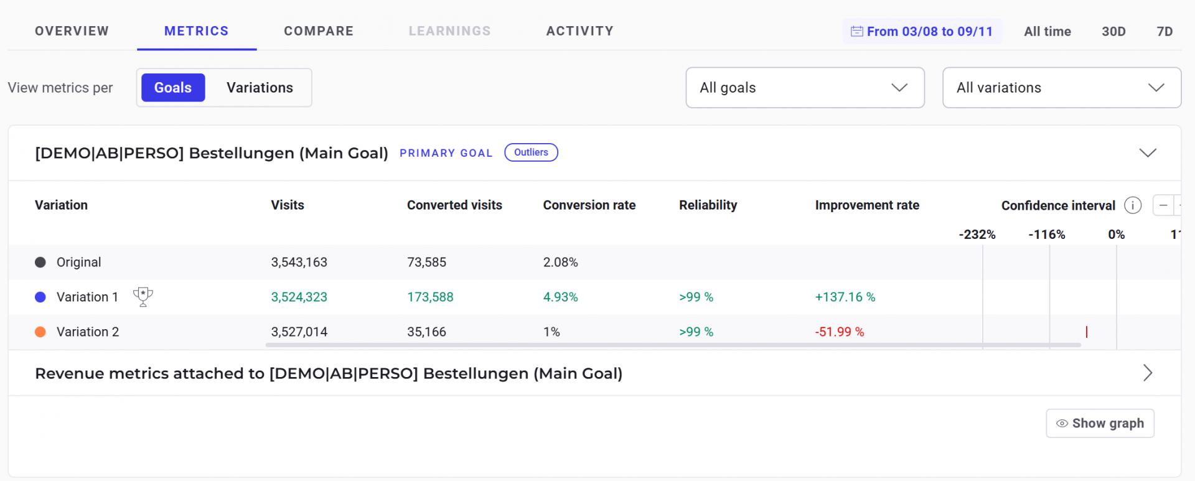The height and width of the screenshot is (481, 1195).
Task: Zoom out the confidence interval chart
Action: [1163, 205]
